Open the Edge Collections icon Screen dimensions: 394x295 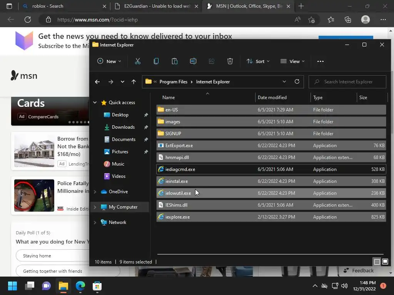[x=348, y=20]
